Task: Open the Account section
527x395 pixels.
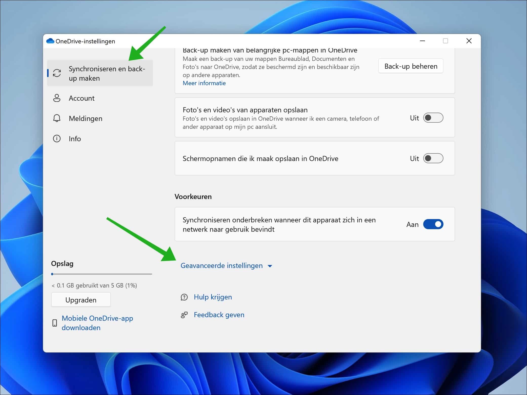Action: [82, 98]
